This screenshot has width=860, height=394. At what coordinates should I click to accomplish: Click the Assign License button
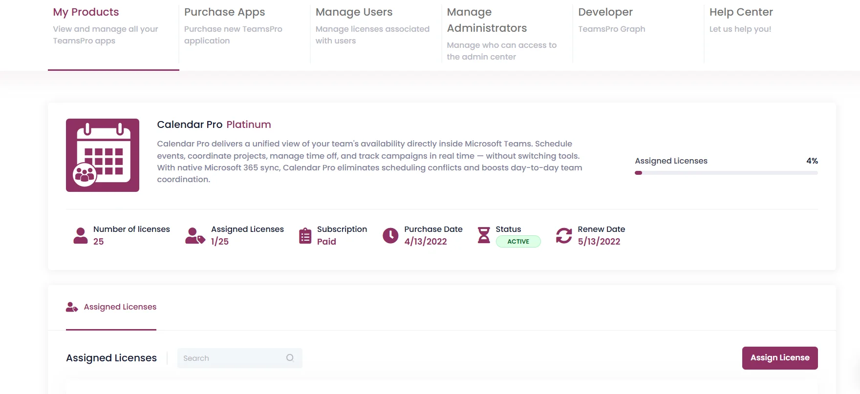pos(780,358)
